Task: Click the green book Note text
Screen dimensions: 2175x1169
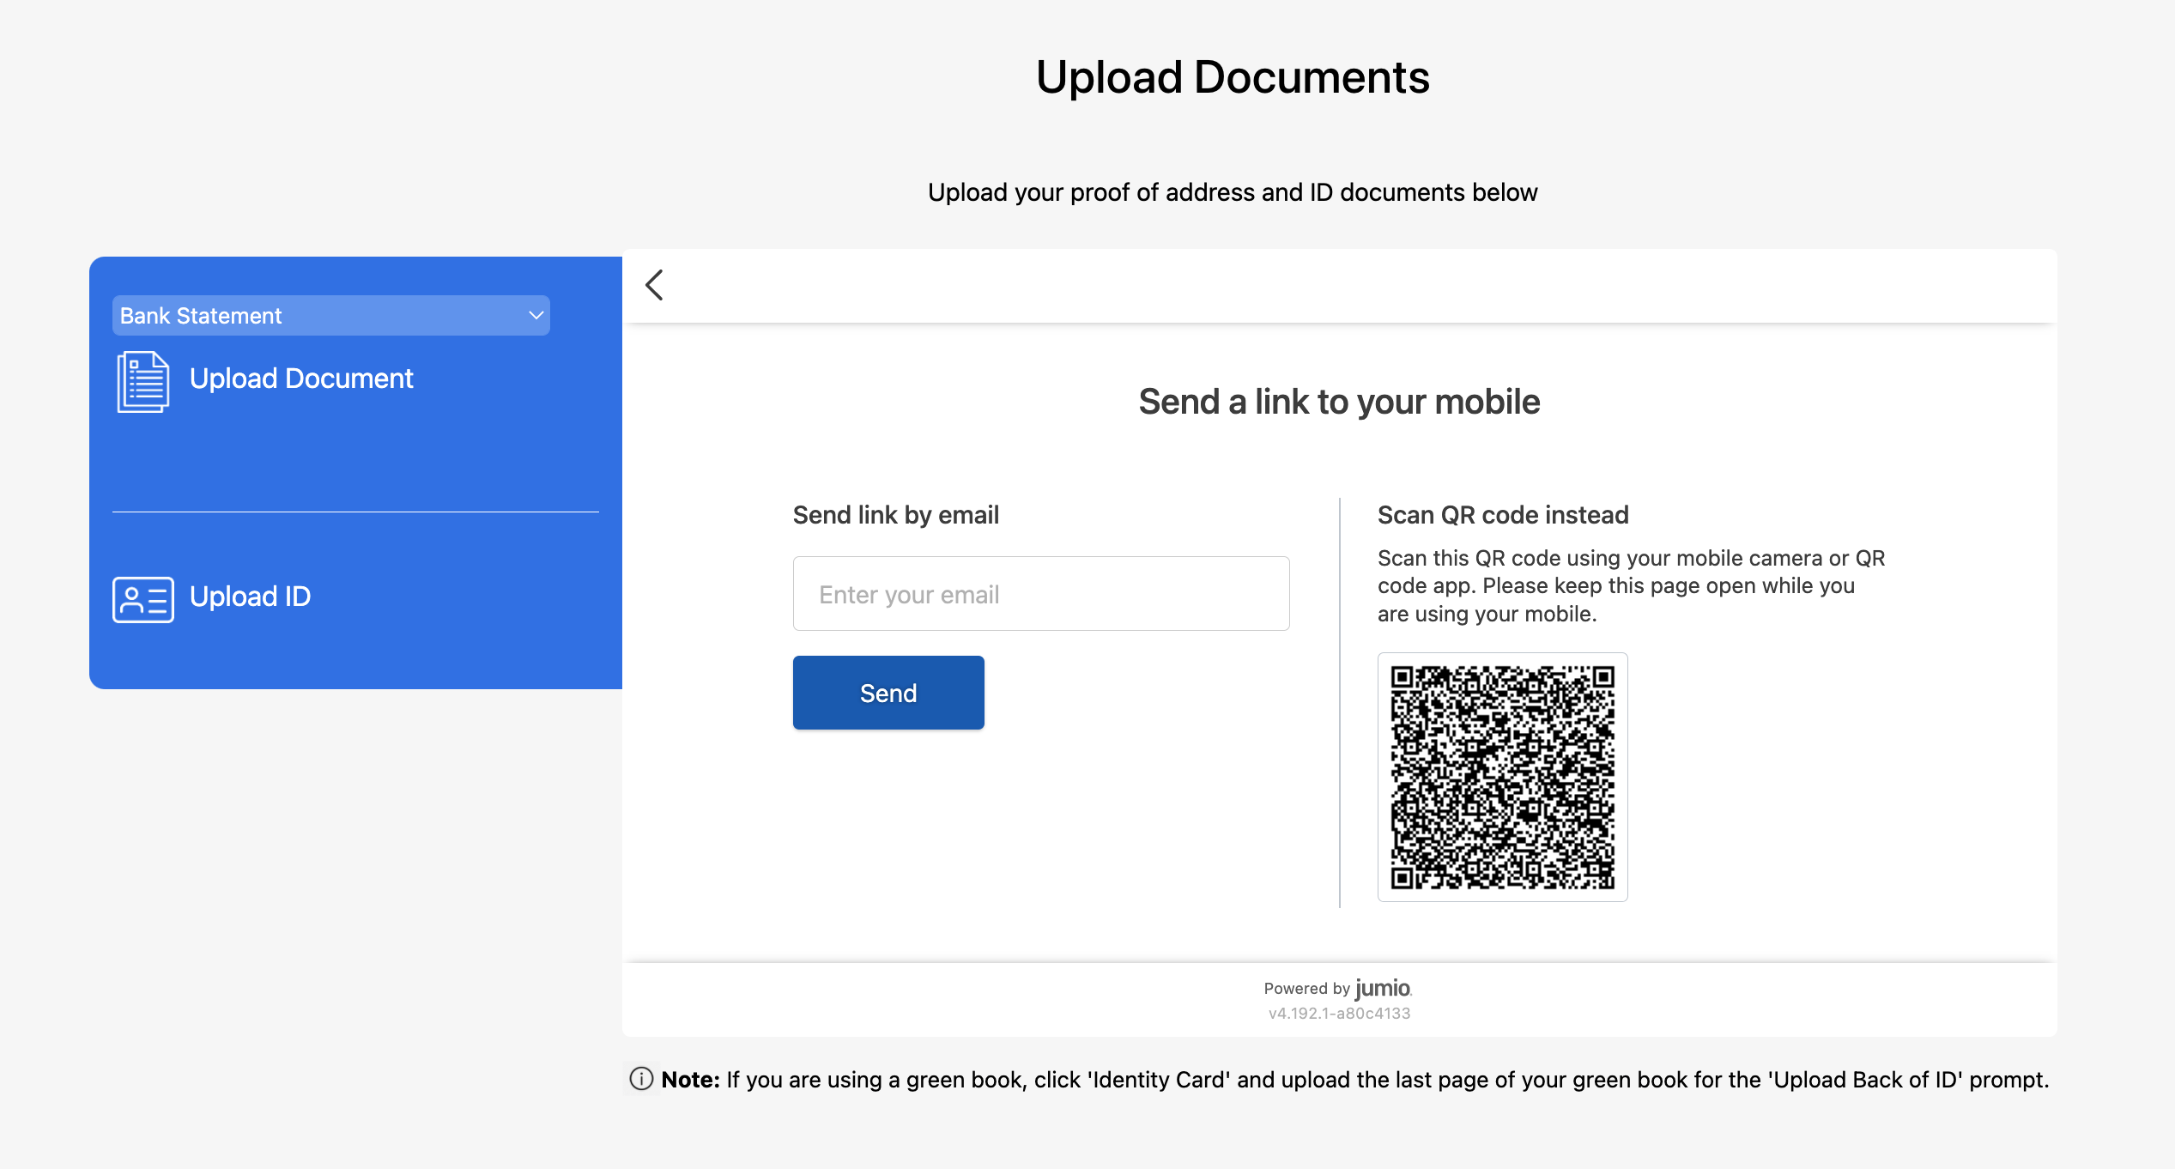Action: click(x=1355, y=1080)
